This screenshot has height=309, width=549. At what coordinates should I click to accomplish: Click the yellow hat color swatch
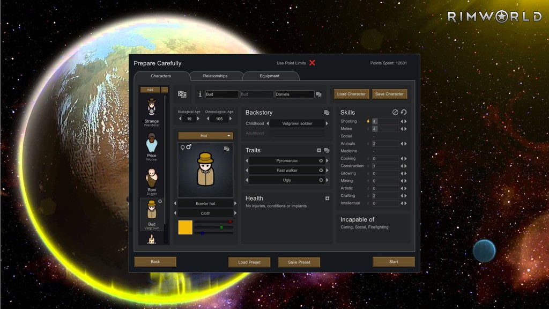pyautogui.click(x=185, y=227)
